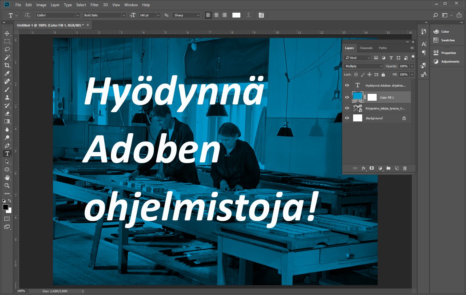The image size is (466, 295).
Task: Toggle Lock transparent pixels
Action: 356,75
